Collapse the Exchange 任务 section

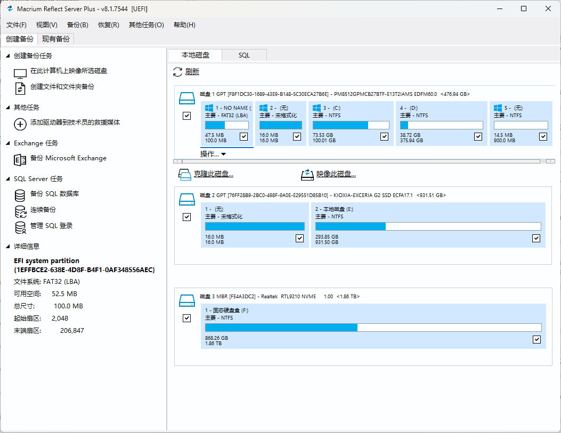click(x=8, y=143)
